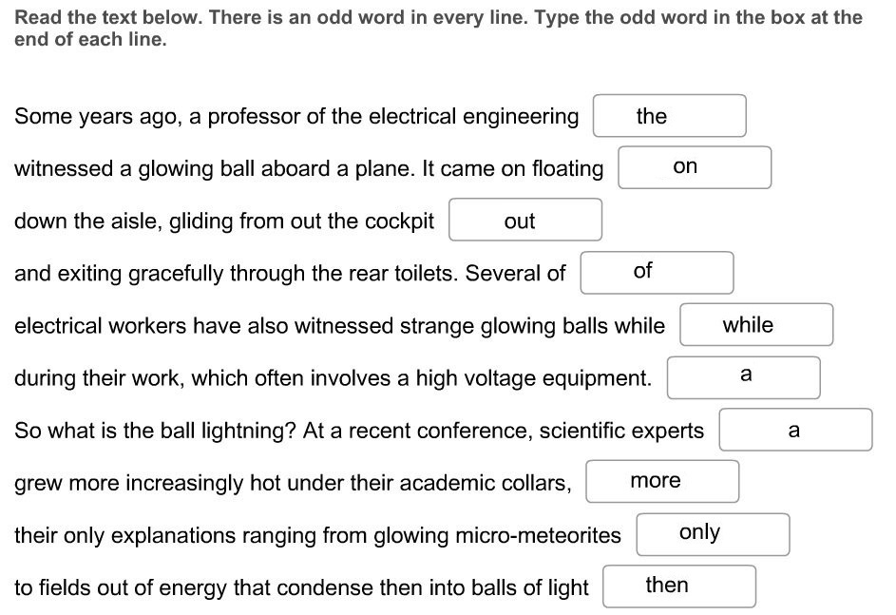Select the input box containing "then"

coord(678,586)
